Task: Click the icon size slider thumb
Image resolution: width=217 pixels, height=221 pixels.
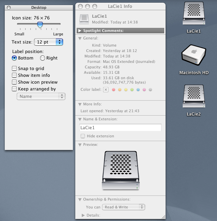Action: click(x=40, y=25)
